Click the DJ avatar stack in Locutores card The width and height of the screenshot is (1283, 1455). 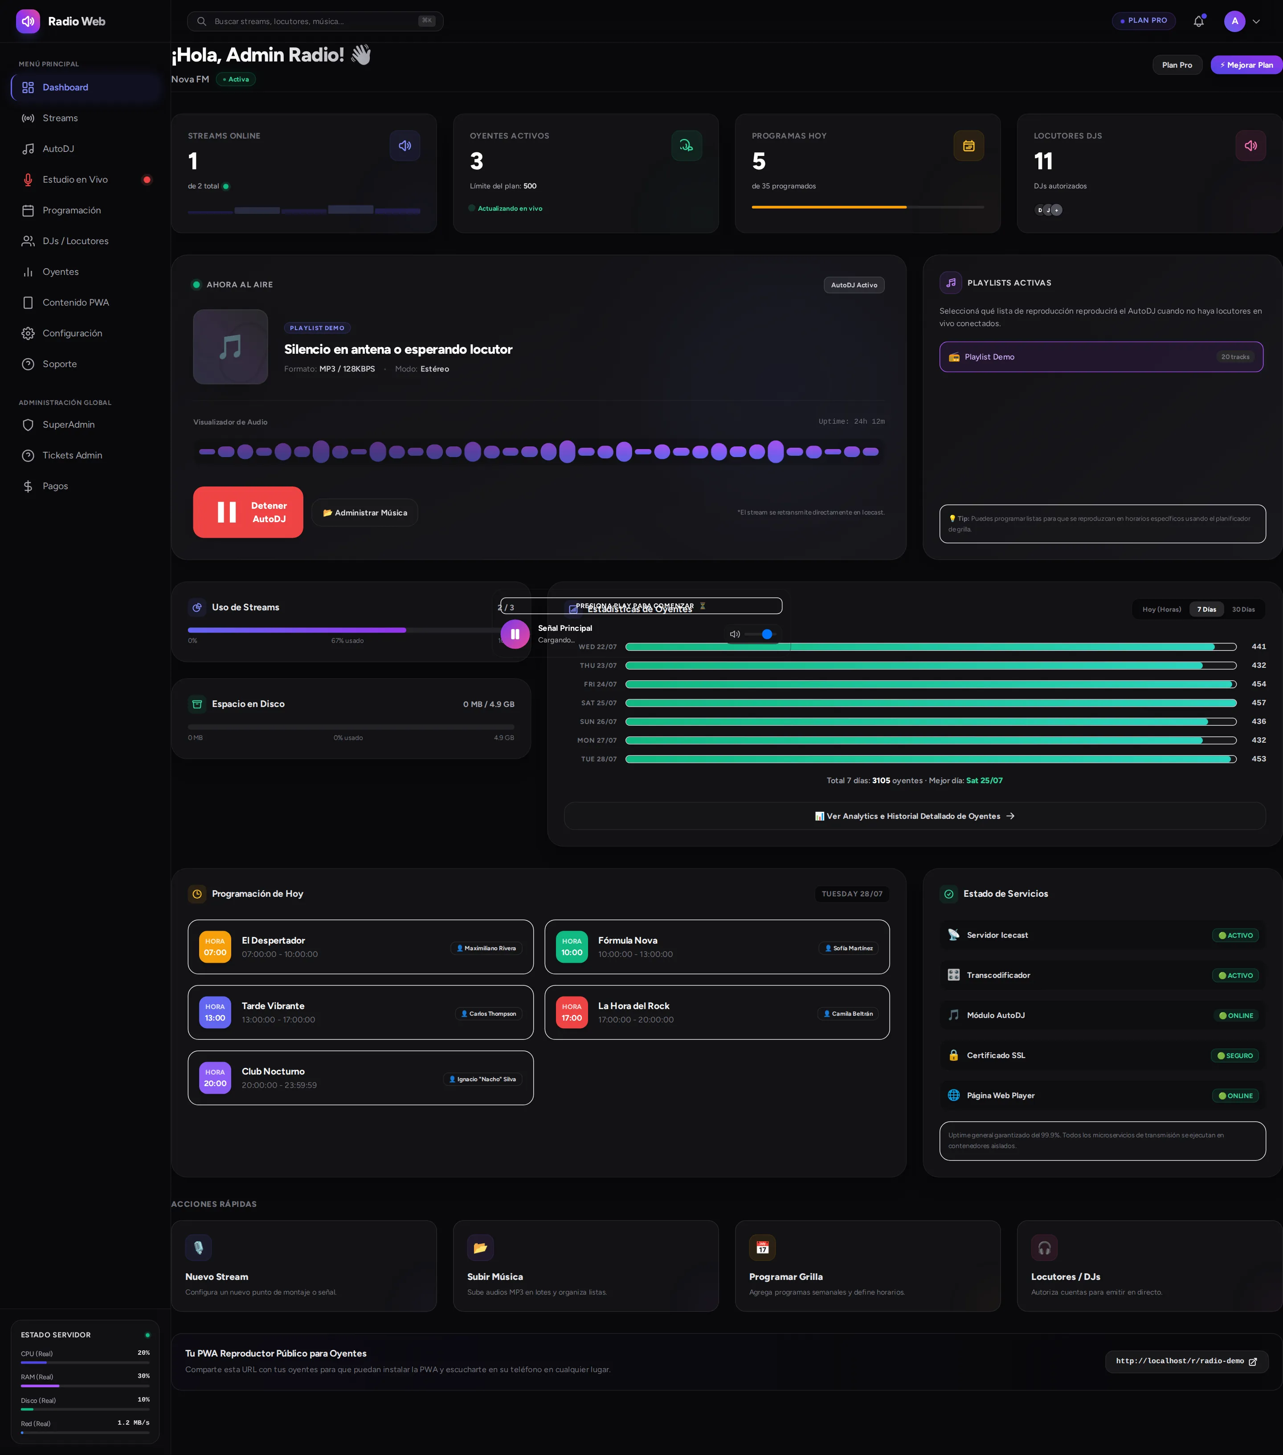point(1048,210)
